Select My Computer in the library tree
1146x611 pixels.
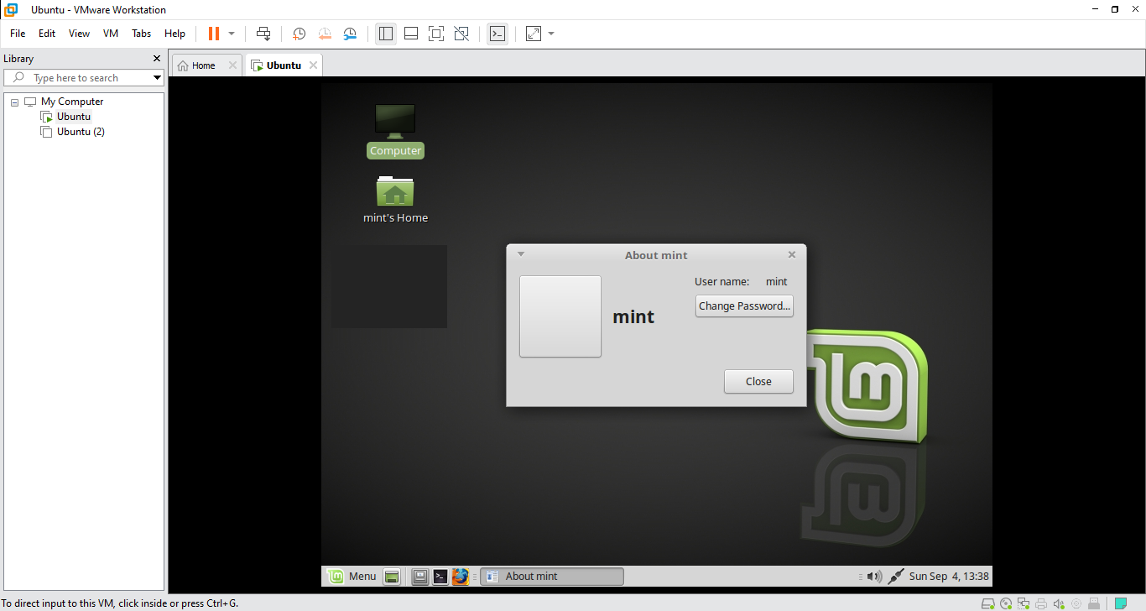tap(72, 102)
